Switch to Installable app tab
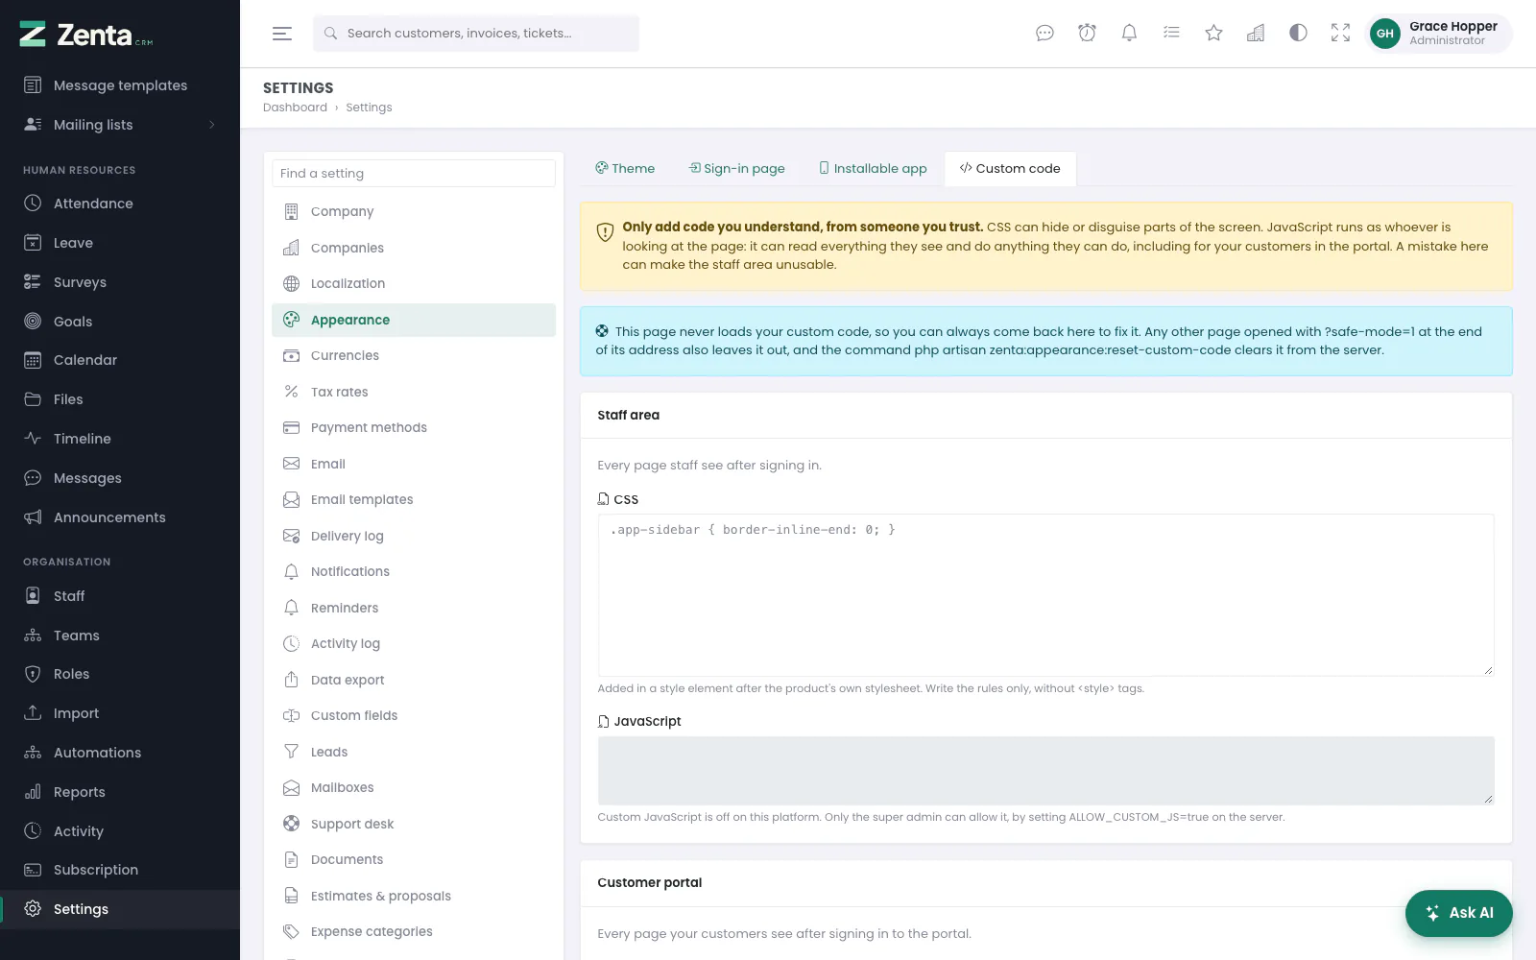The image size is (1536, 960). click(x=873, y=169)
